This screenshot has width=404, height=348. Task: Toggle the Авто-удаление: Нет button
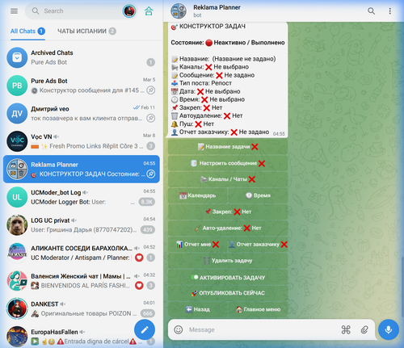click(x=228, y=229)
